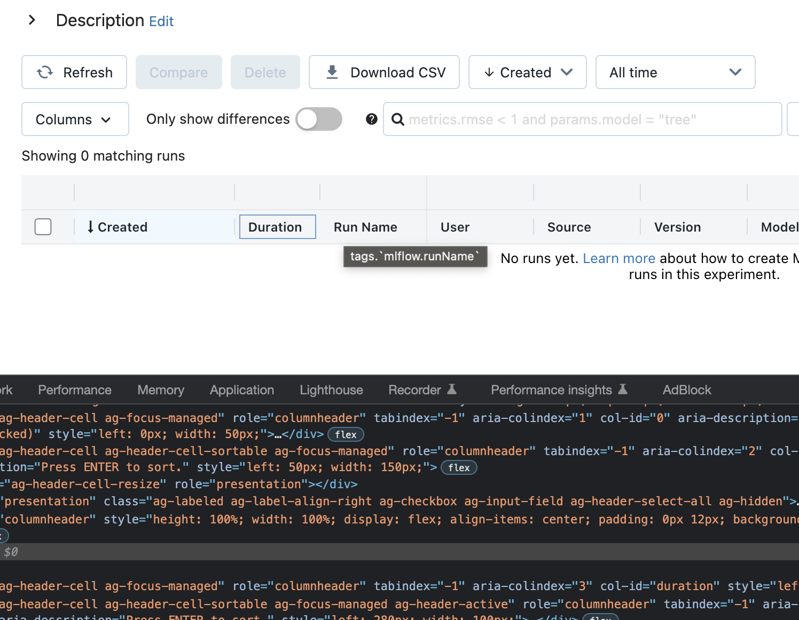Expand the Description section chevron
Screen dimensions: 799x620
(32, 20)
